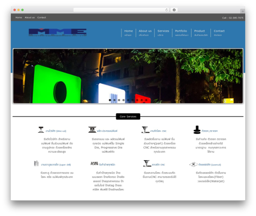Select the fifth slider dot

pyautogui.click(x=128, y=100)
